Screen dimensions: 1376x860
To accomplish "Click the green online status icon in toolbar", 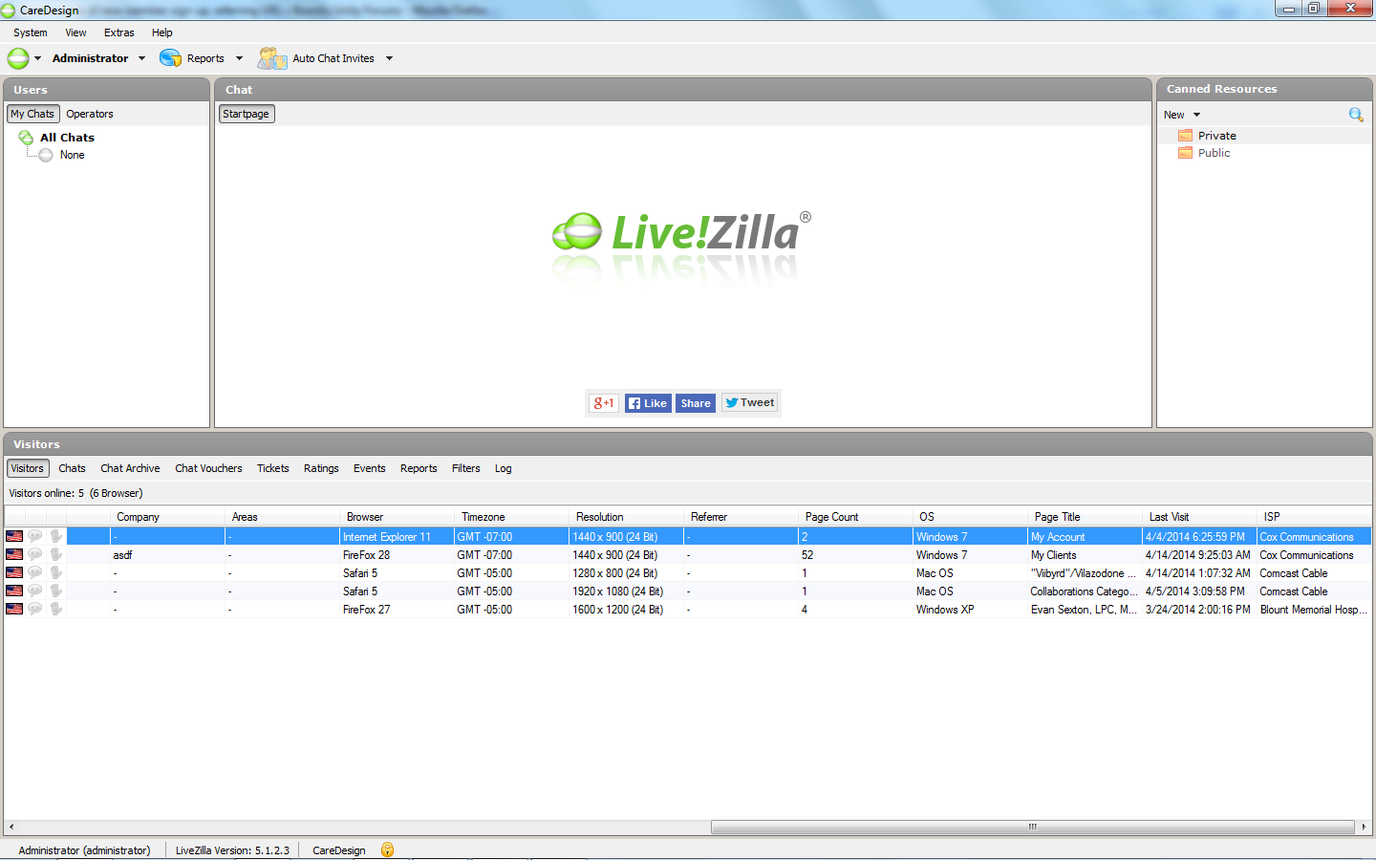I will click(18, 58).
